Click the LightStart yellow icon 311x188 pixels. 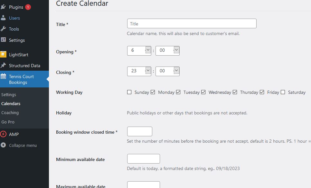tap(3, 54)
